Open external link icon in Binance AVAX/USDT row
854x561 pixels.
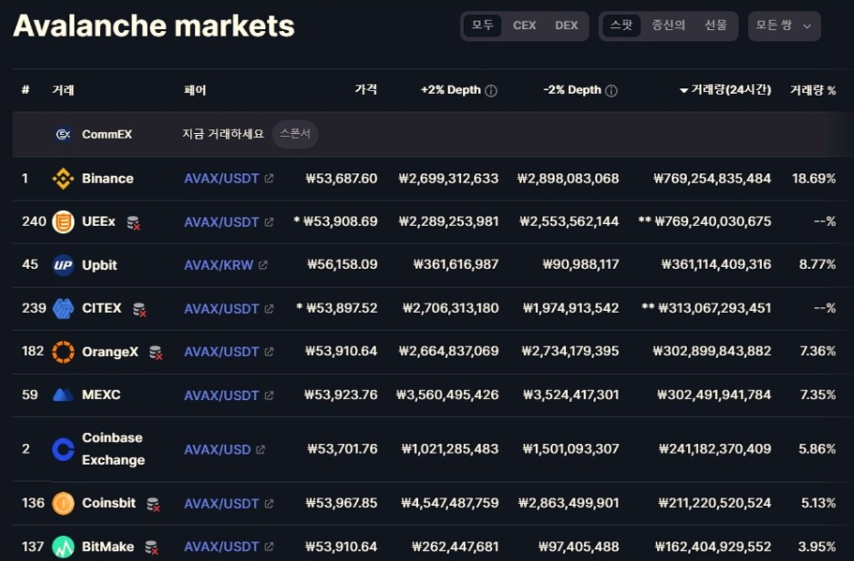tap(269, 179)
